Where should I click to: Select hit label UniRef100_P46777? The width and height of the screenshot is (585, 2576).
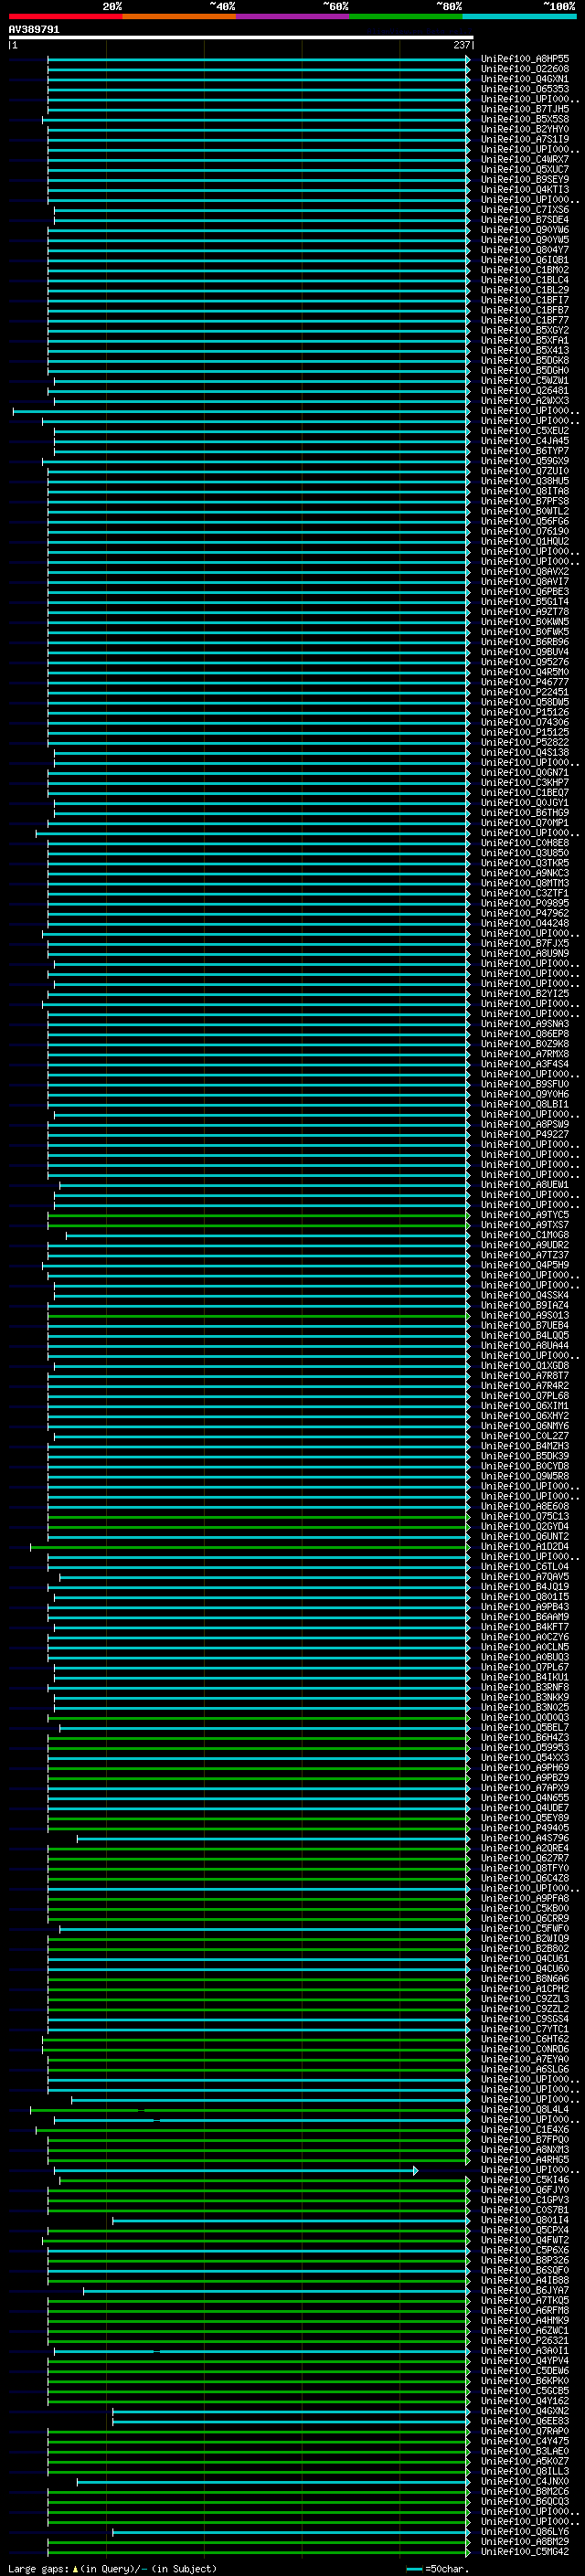[x=525, y=682]
